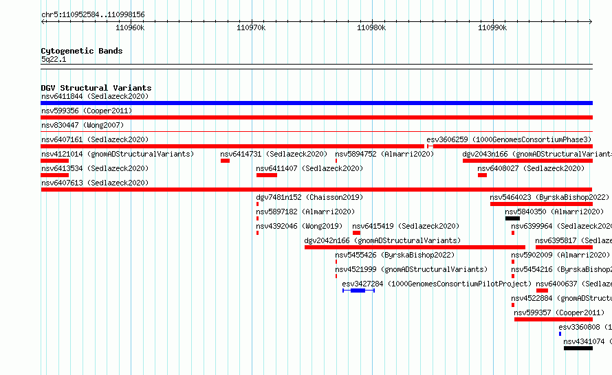This screenshot has width=612, height=375.
Task: Click the 110960k ruler position
Action: coord(130,27)
